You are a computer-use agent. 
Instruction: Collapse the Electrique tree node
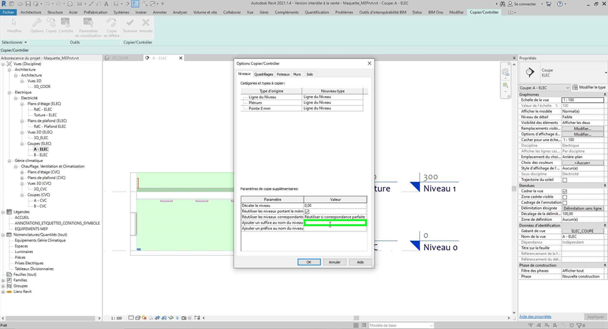[9, 93]
